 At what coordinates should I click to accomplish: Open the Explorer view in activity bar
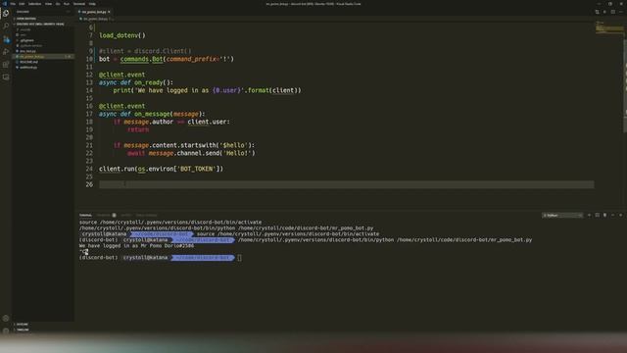6,13
